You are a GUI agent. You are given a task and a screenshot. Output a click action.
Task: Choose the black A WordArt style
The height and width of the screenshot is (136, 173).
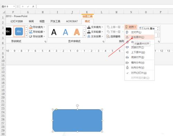click(54, 32)
